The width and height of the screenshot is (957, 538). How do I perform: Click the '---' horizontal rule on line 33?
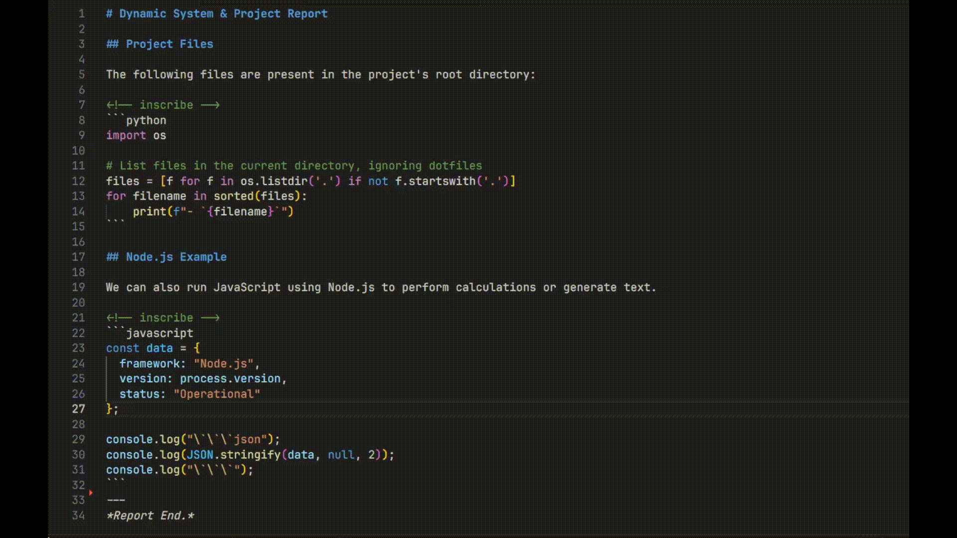116,500
